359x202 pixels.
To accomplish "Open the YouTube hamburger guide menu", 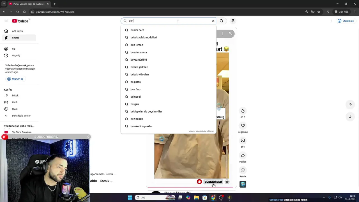I will coord(6,21).
